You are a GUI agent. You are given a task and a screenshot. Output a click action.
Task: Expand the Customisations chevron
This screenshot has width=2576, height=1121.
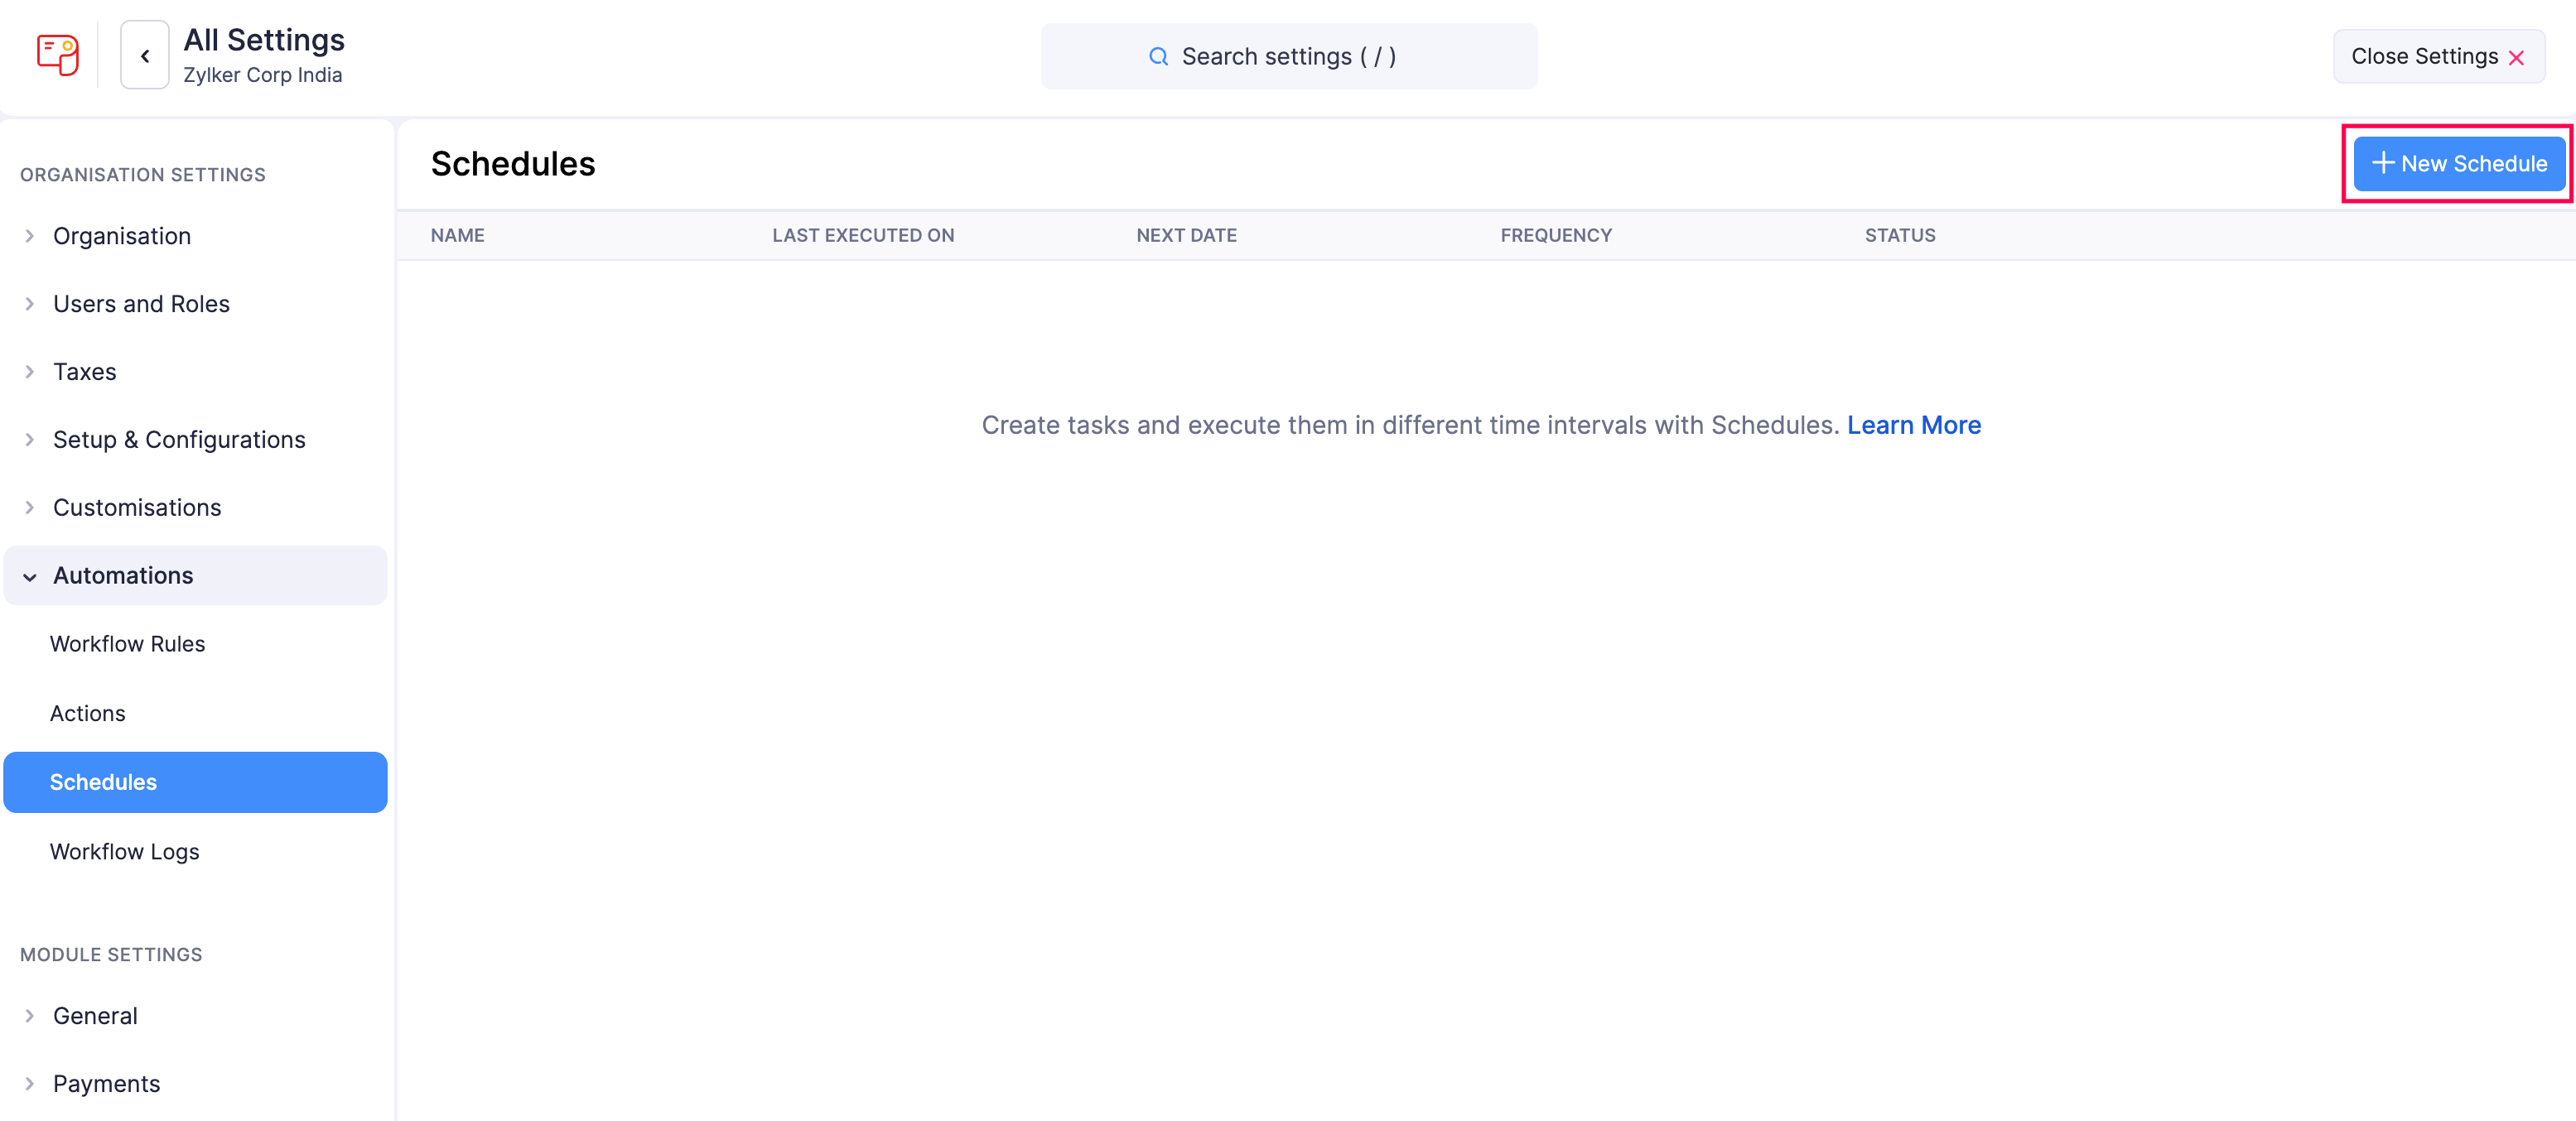(30, 508)
